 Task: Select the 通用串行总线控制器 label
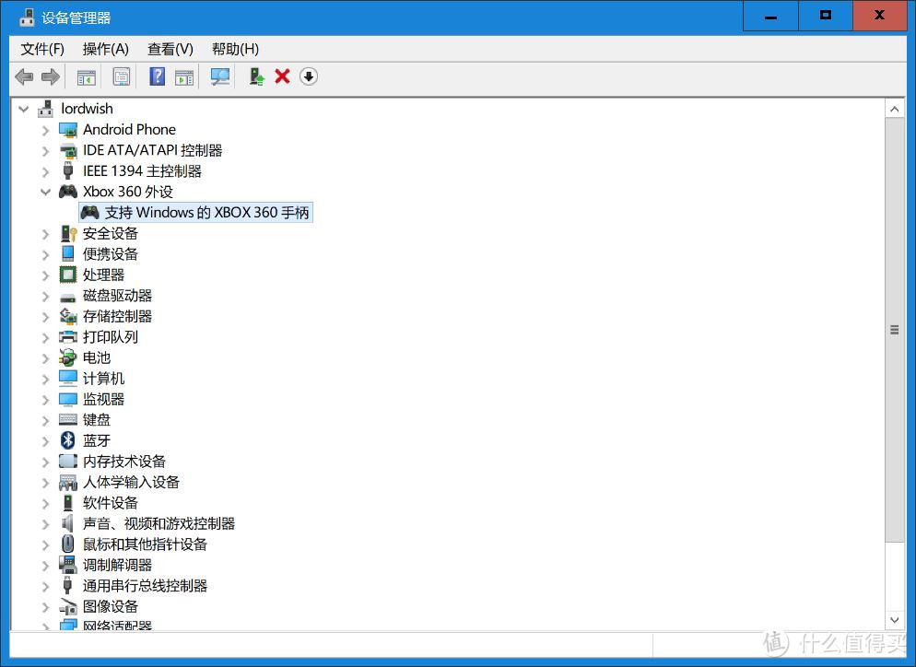pyautogui.click(x=145, y=586)
